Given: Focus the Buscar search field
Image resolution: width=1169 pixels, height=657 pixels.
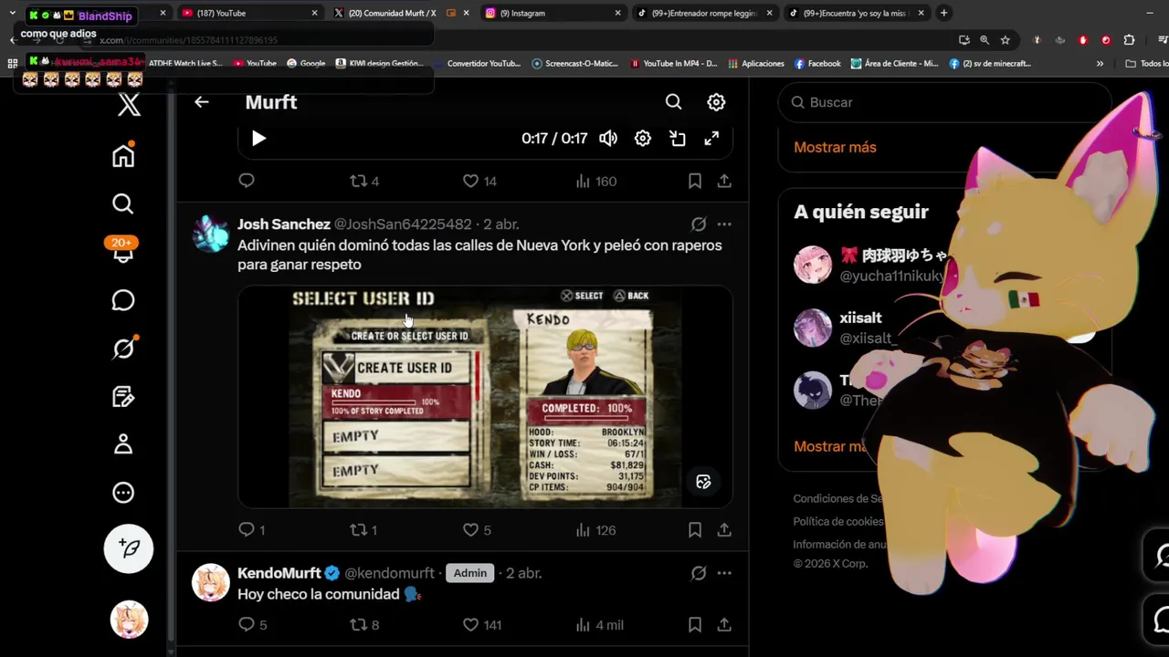Looking at the screenshot, I should [x=945, y=102].
